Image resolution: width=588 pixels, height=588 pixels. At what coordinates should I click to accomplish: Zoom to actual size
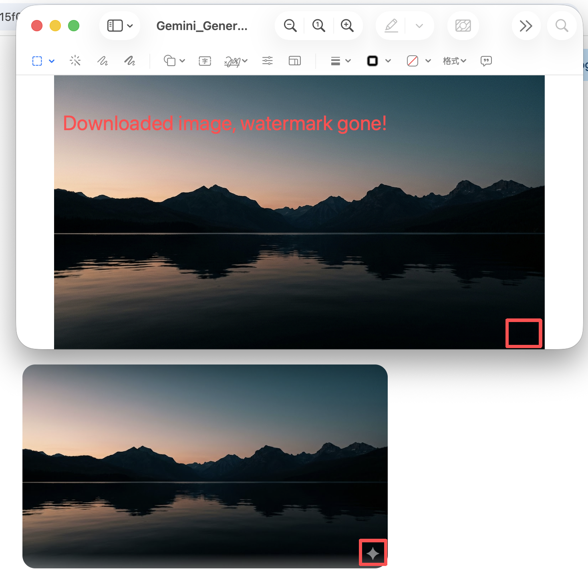[x=319, y=26]
